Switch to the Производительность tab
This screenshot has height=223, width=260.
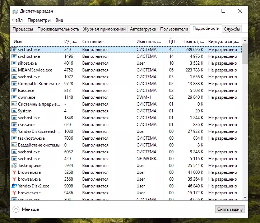tap(58, 29)
